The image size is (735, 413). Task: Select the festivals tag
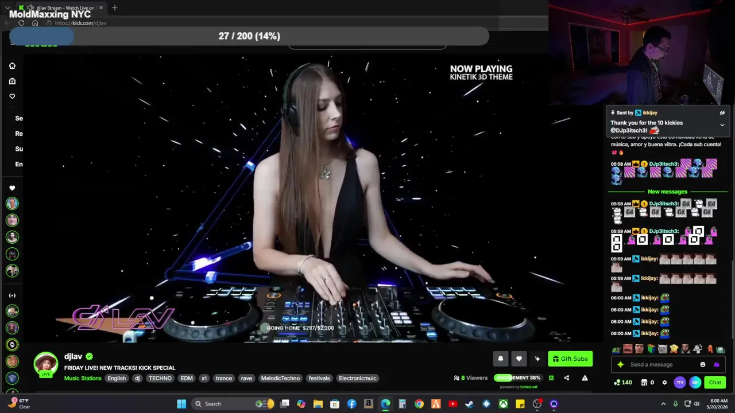319,378
